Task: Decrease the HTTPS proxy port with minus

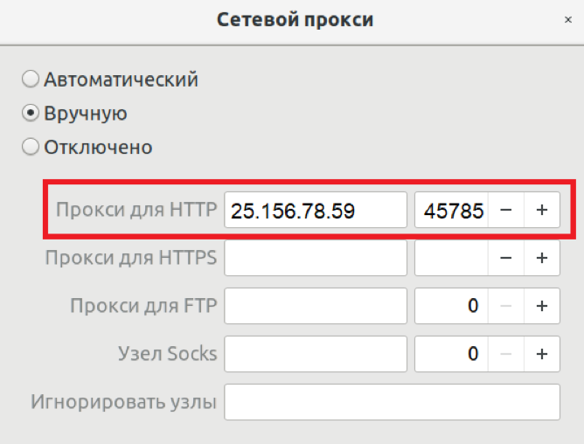Action: pyautogui.click(x=506, y=258)
